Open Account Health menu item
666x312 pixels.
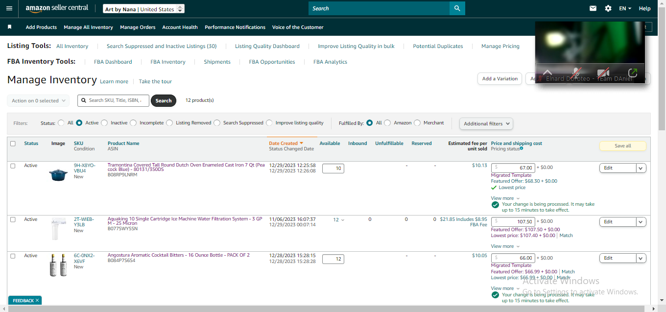click(180, 27)
